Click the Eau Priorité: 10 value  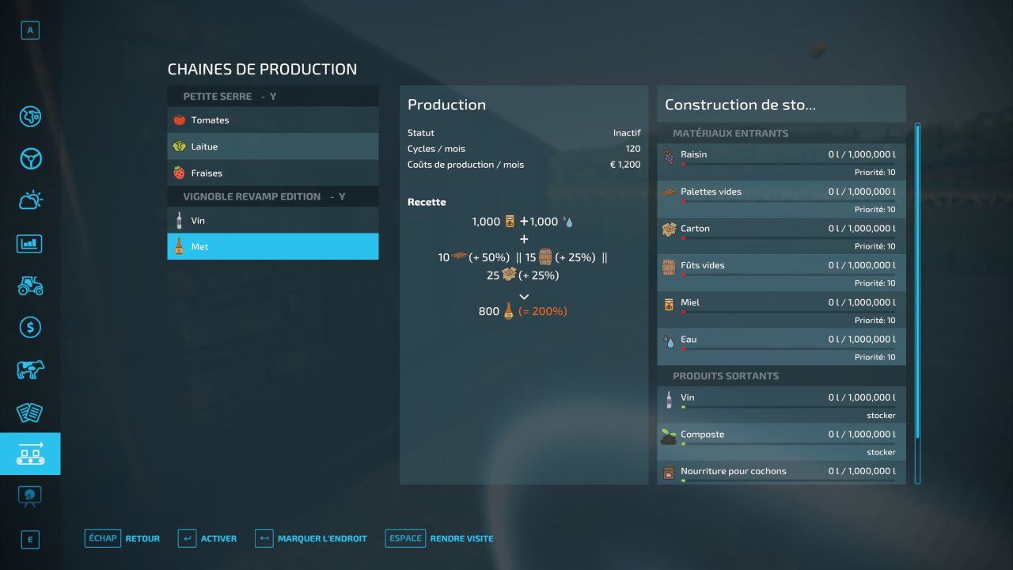pos(875,357)
